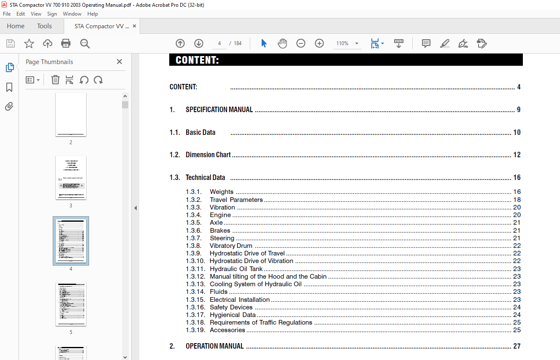The height and width of the screenshot is (360, 560).
Task: Close the STA Compactor document tab
Action: [x=134, y=26]
